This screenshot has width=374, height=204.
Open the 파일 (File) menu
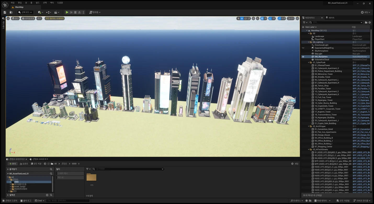point(13,3)
